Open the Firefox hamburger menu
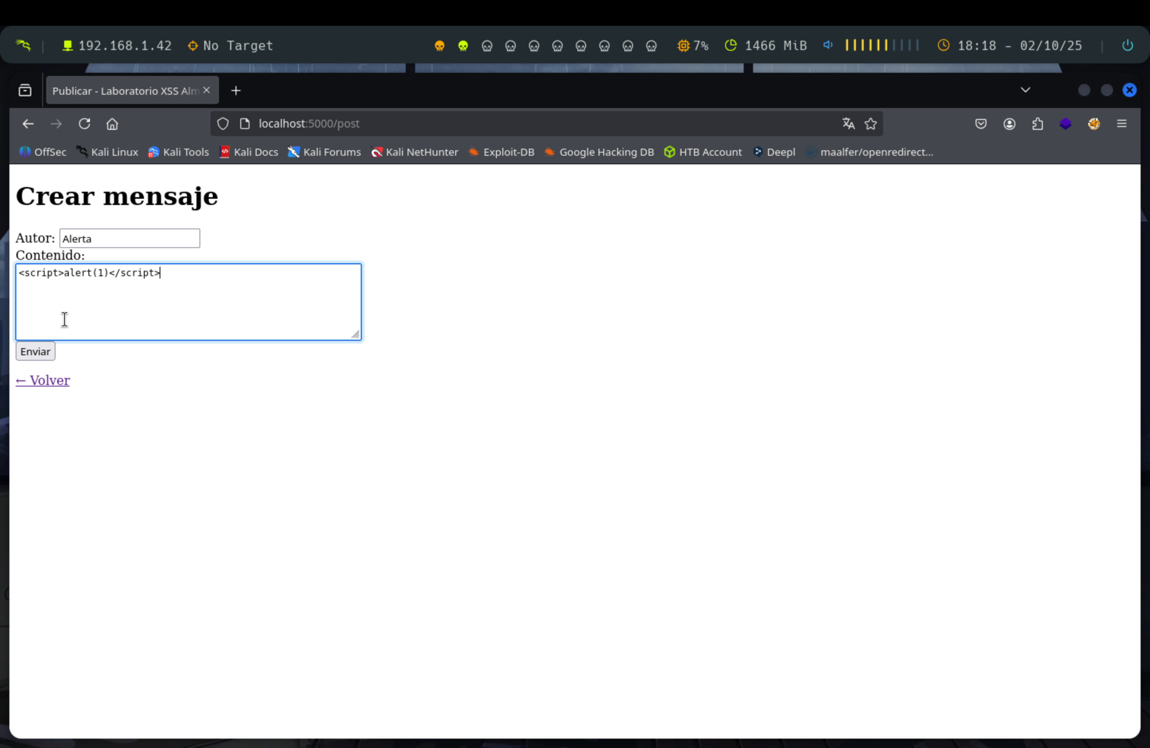This screenshot has height=748, width=1150. point(1122,124)
